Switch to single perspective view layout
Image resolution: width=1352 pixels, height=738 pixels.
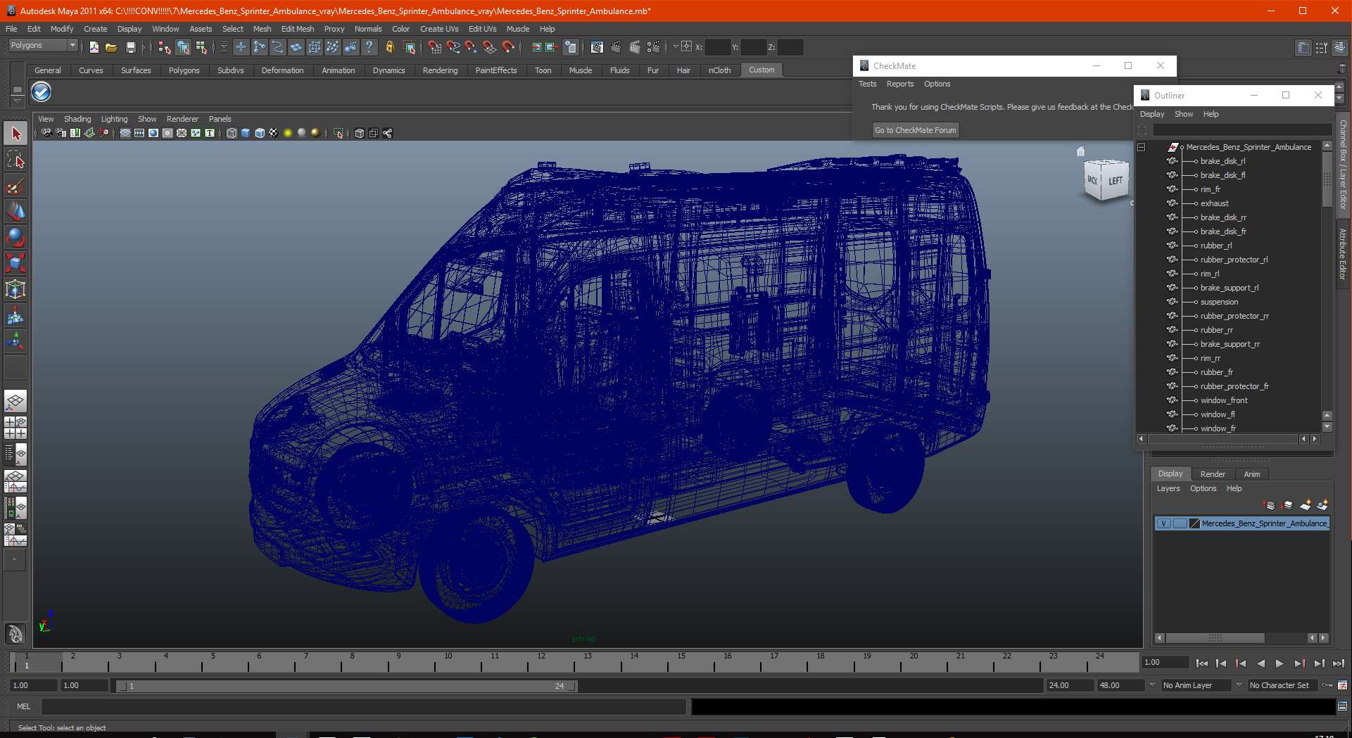pos(15,402)
